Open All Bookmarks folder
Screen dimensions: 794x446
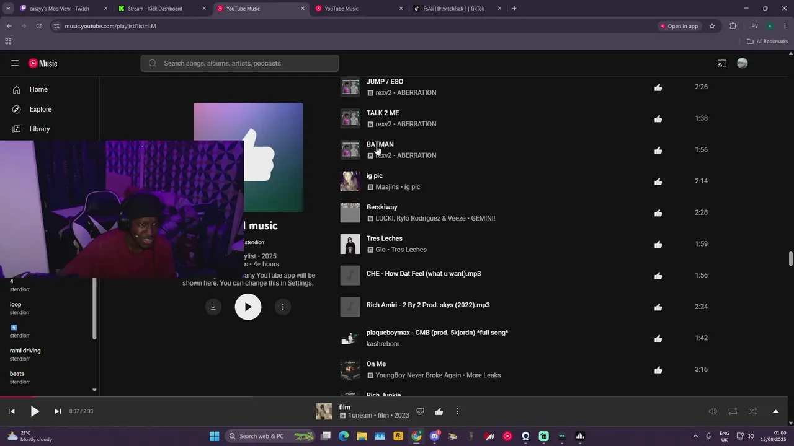[x=767, y=42]
